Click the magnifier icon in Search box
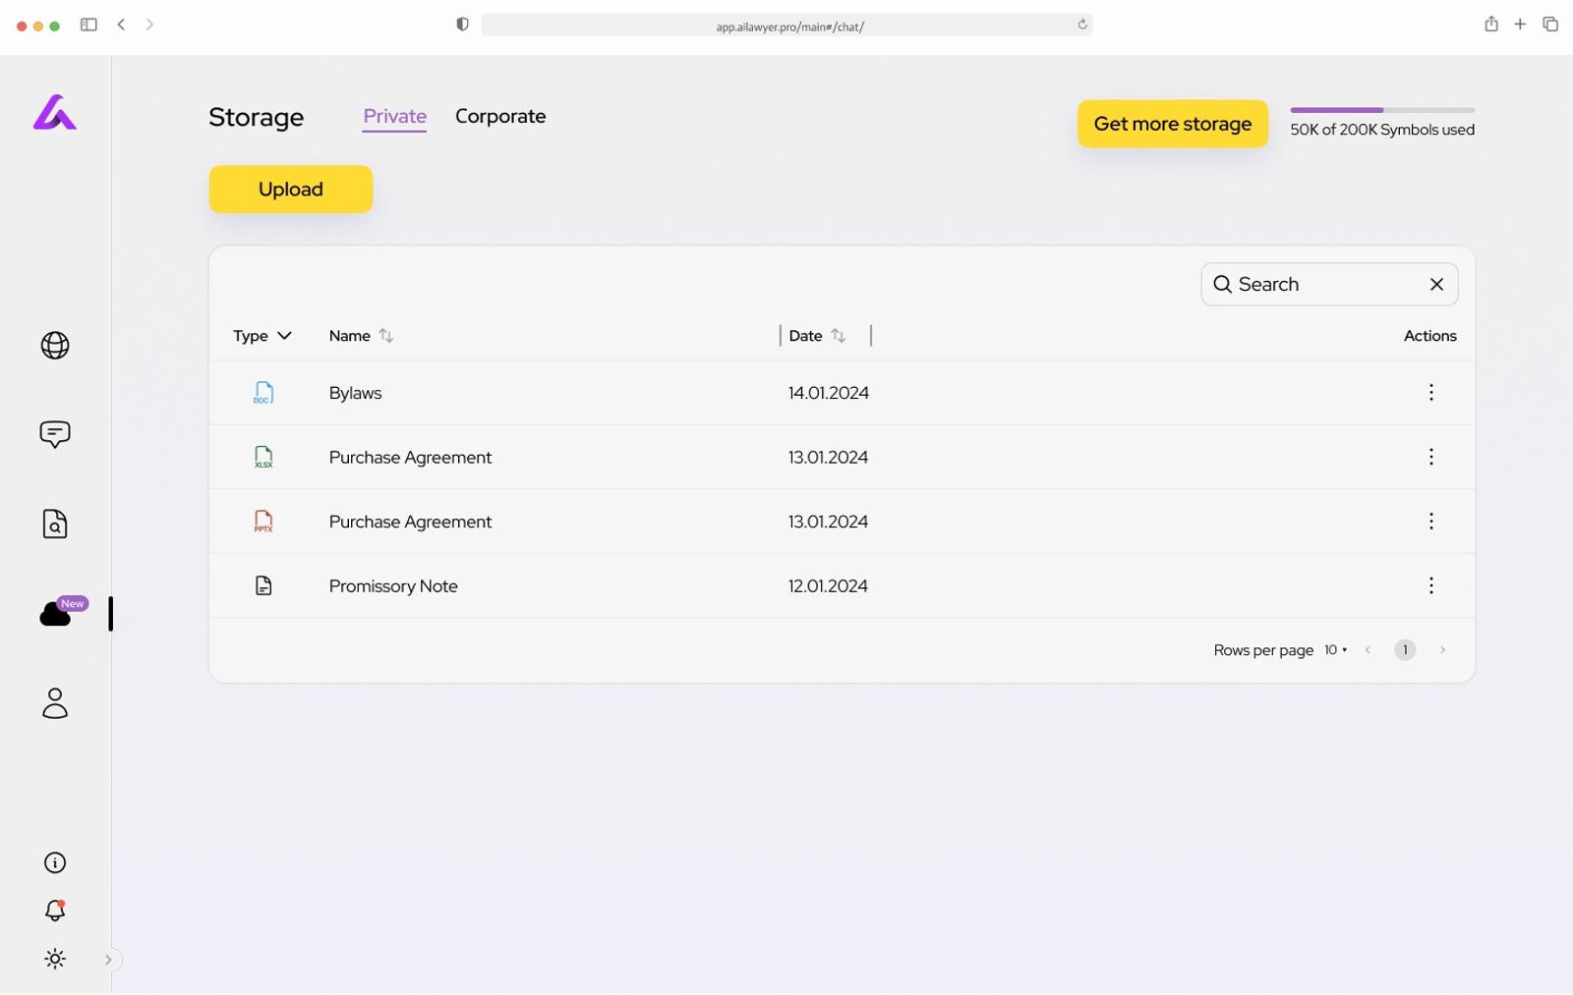 (x=1222, y=284)
